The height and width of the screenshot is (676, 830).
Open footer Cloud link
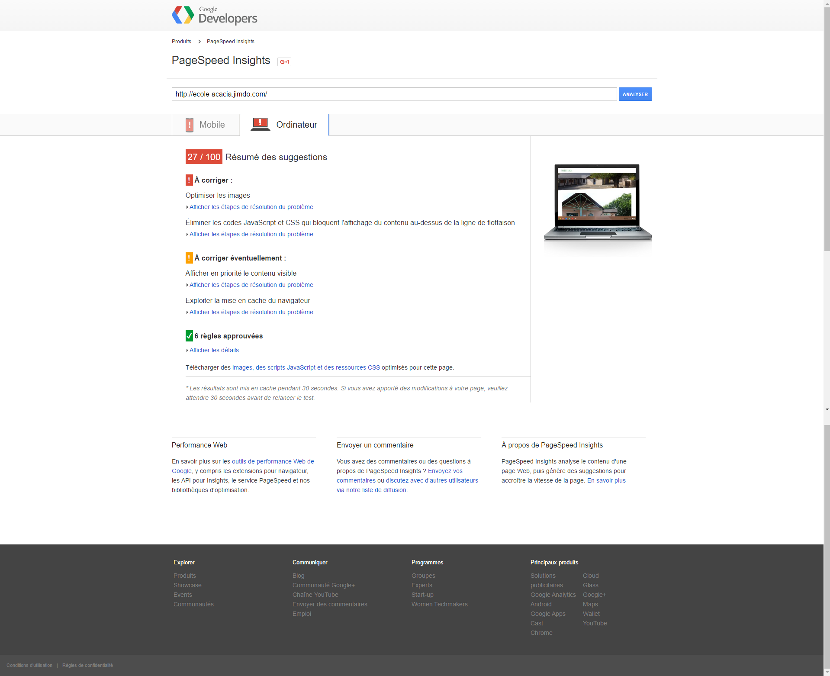[x=591, y=576]
